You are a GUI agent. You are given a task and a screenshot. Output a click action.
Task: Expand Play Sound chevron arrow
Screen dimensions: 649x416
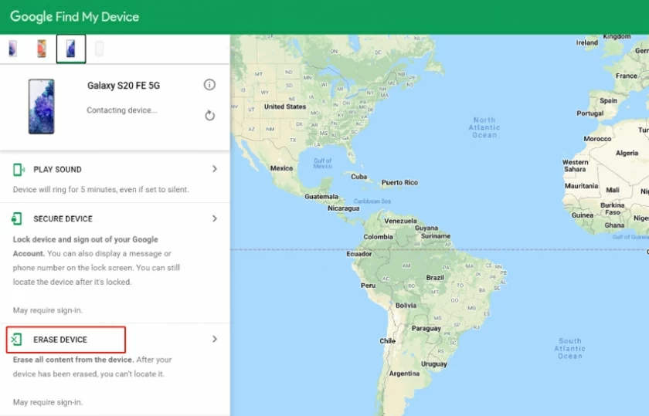[215, 169]
